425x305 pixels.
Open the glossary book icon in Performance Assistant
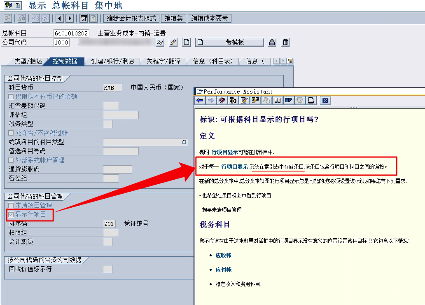tap(221, 100)
